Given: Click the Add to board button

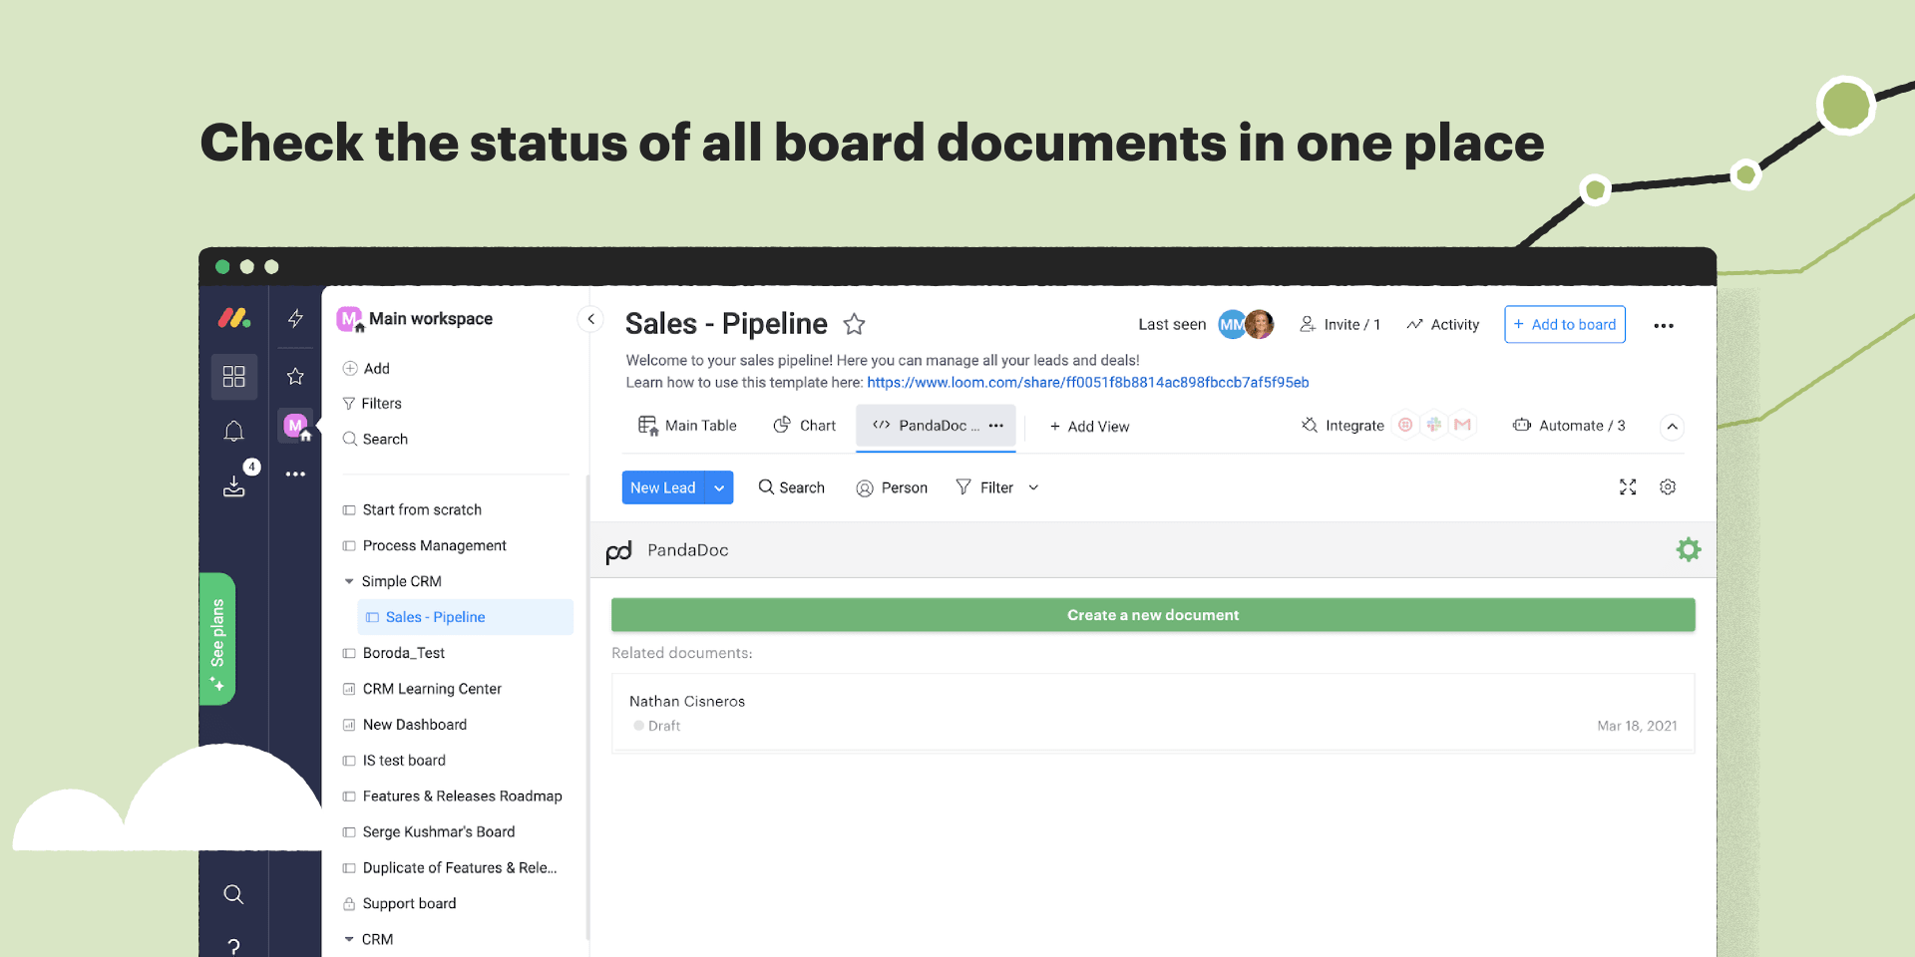Looking at the screenshot, I should [1564, 325].
